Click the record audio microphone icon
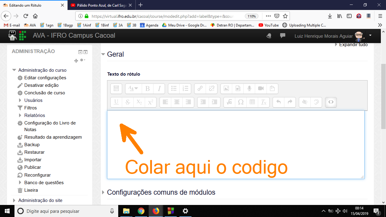The image size is (386, 217). [249, 89]
